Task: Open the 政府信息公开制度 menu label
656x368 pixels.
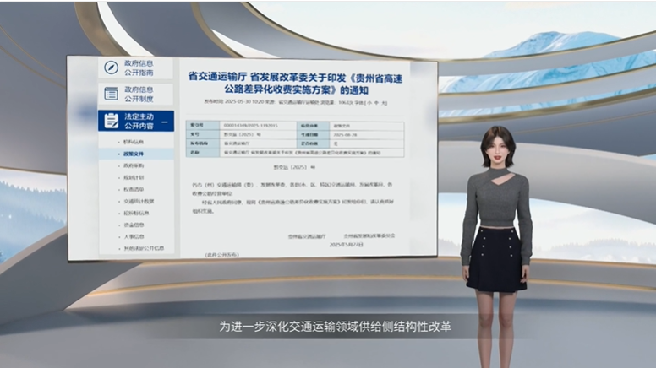Action: click(139, 94)
